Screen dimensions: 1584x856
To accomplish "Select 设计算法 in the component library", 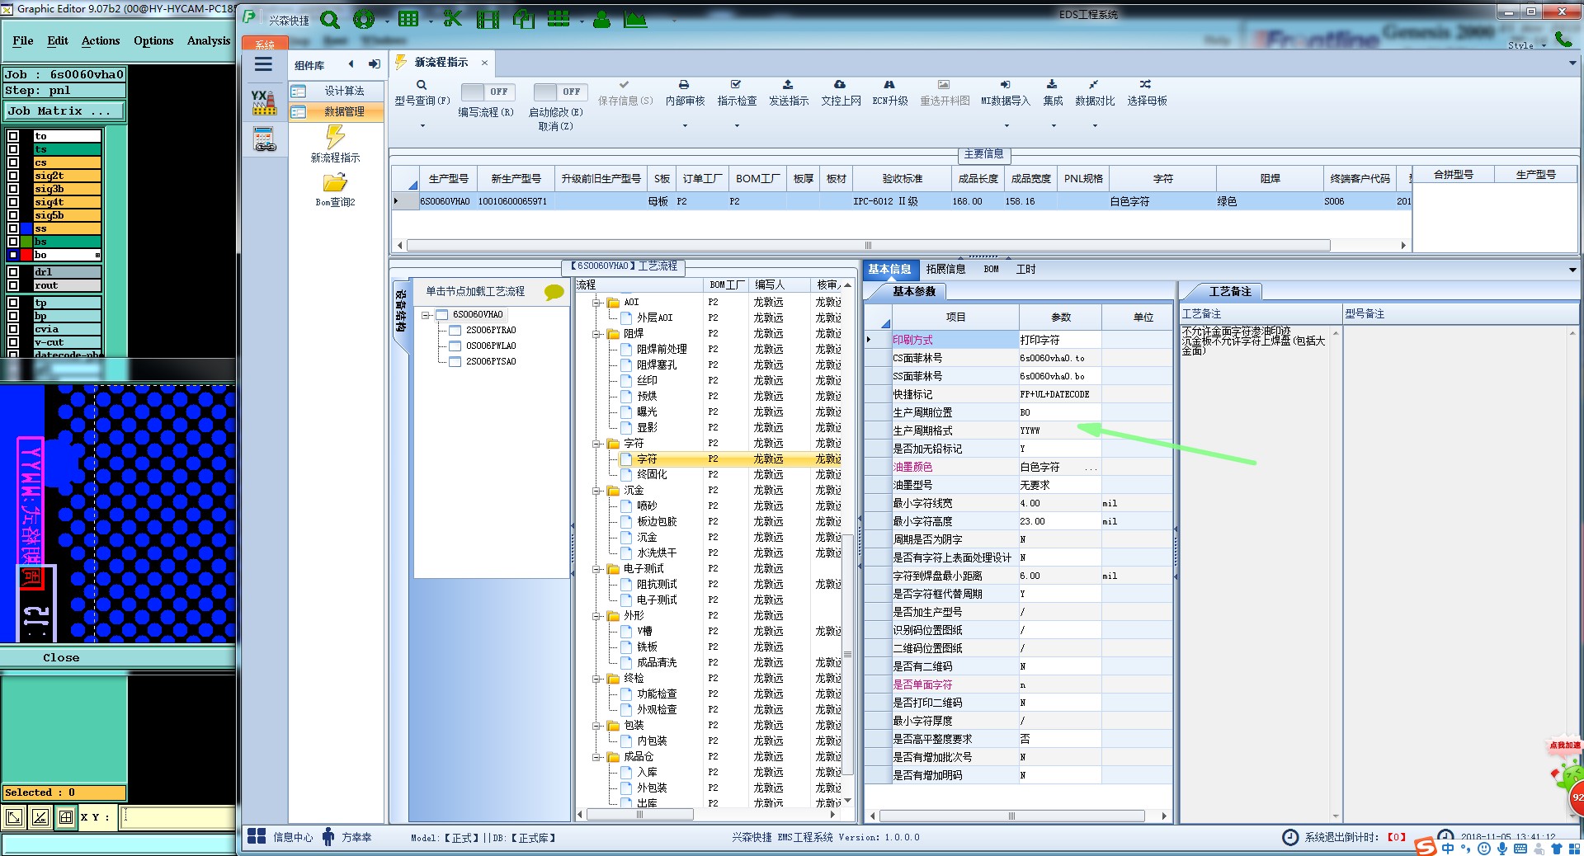I will 336,91.
